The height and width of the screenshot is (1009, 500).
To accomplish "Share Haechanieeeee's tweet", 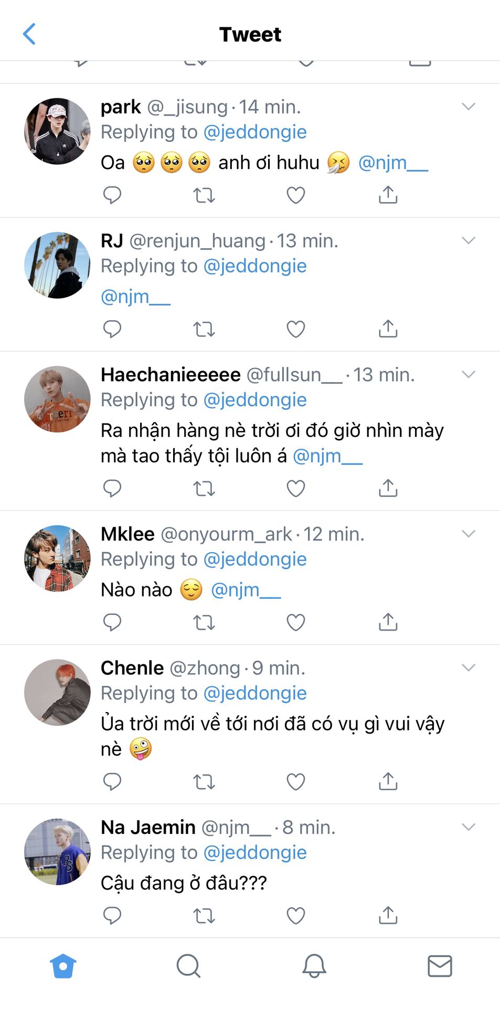I will (x=388, y=488).
